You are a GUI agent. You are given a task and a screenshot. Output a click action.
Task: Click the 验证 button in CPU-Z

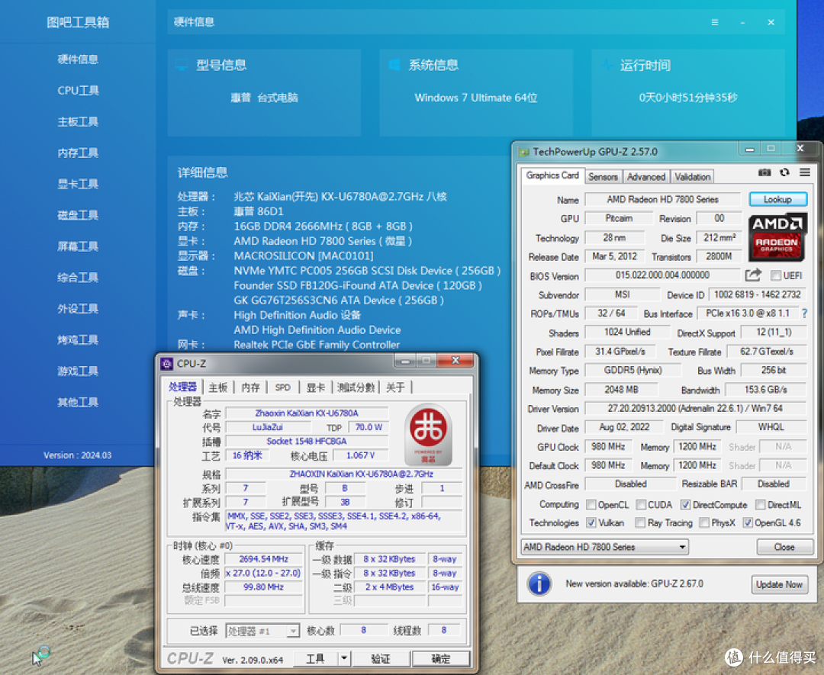(x=381, y=658)
